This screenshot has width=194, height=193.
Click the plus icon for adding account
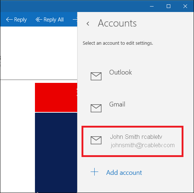click(94, 172)
